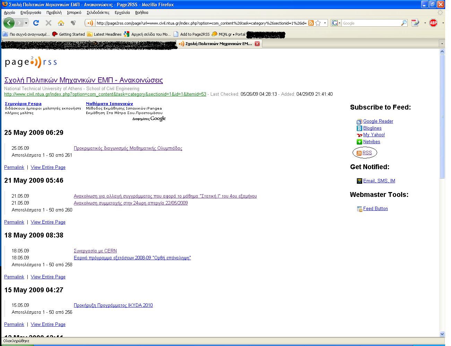
Task: Bookmark this page with the star icon
Action: (x=318, y=23)
